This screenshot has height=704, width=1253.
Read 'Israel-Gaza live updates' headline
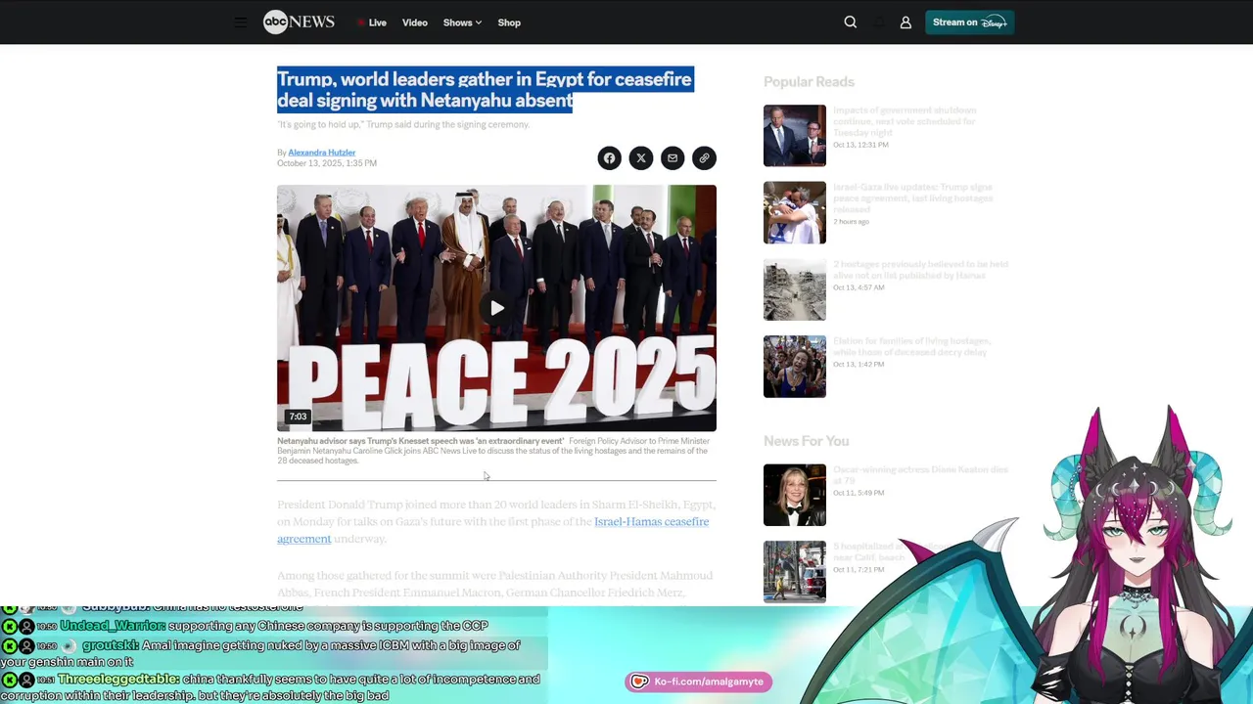913,198
